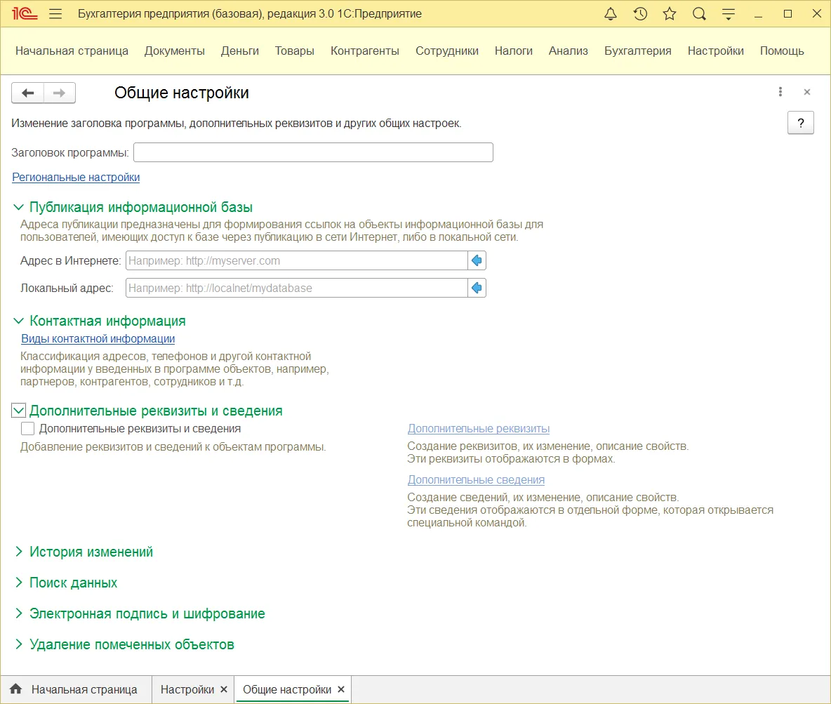
Task: Click the 1C logo icon
Action: point(25,14)
